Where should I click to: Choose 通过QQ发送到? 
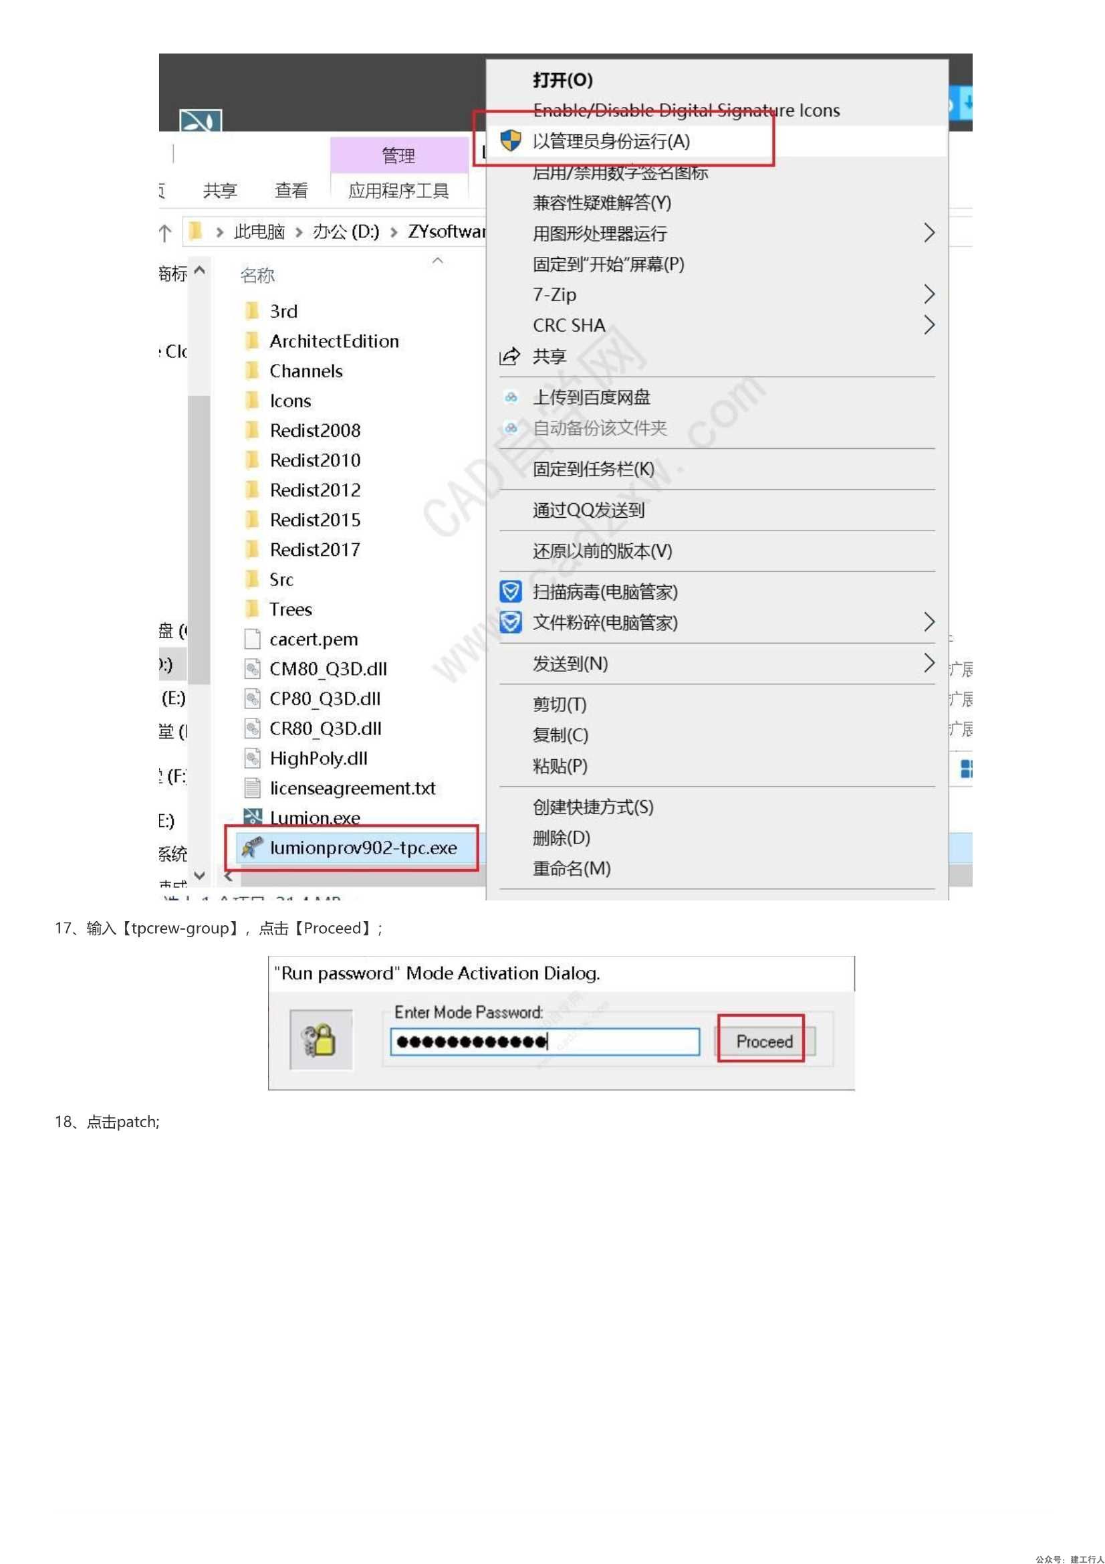point(588,510)
